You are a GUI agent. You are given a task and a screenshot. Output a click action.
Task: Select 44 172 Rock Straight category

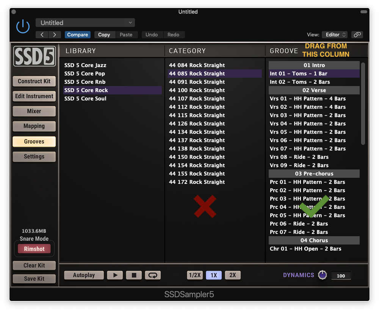(x=215, y=182)
